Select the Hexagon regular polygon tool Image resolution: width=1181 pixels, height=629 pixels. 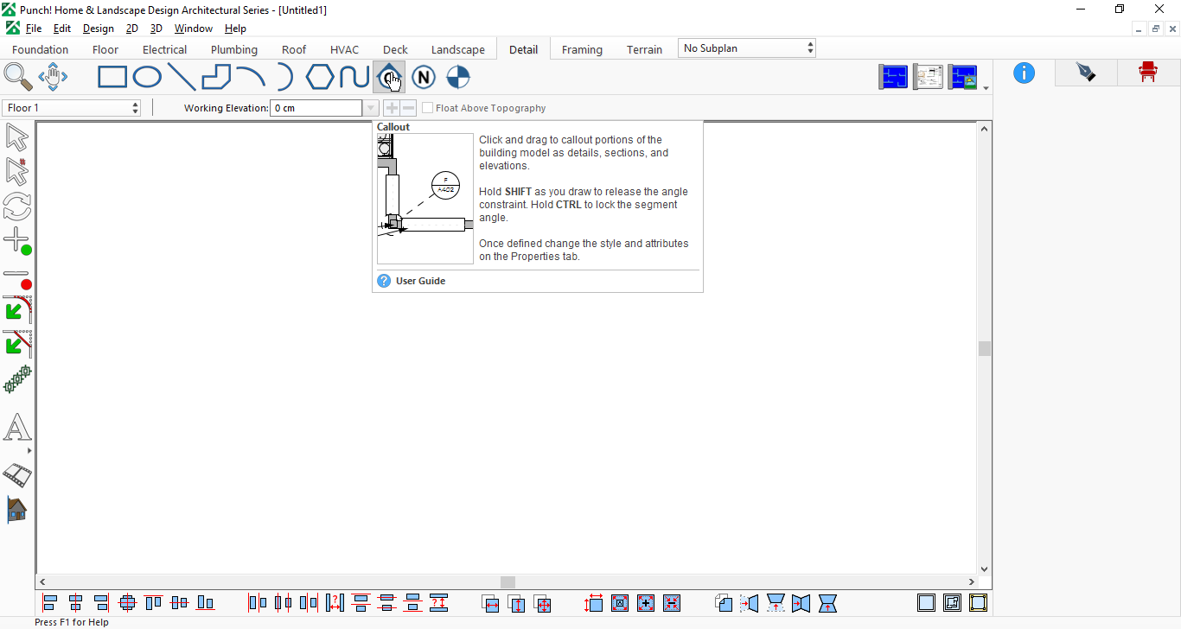click(320, 78)
